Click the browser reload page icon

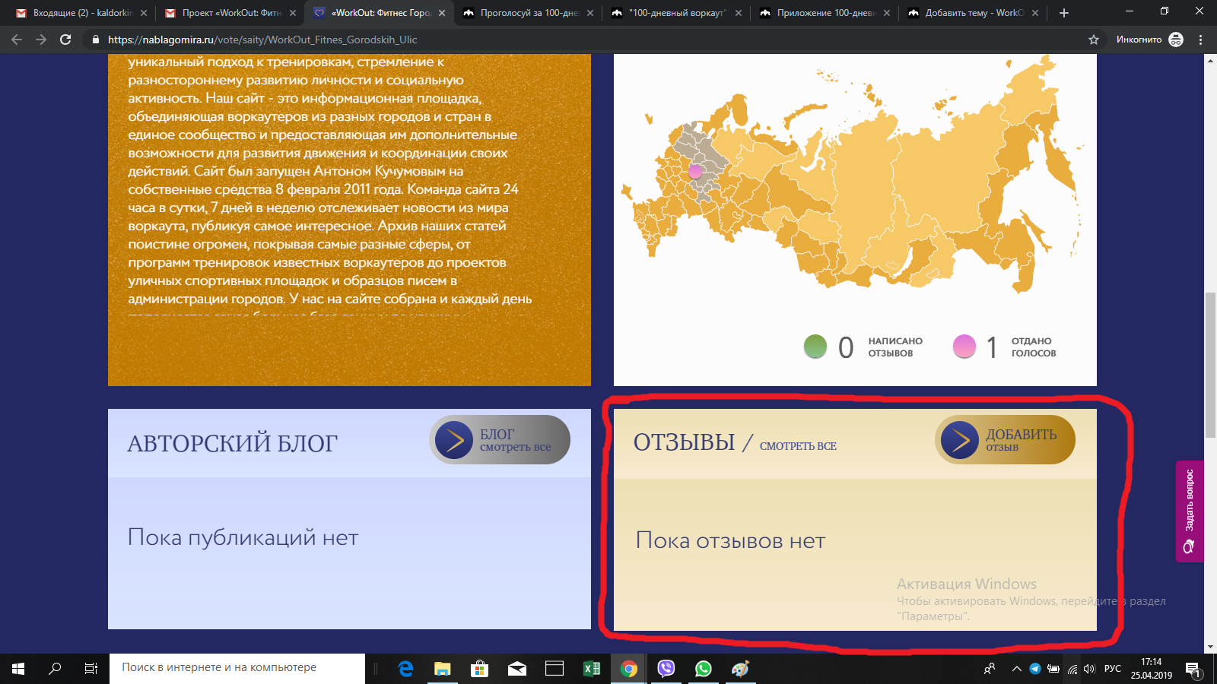(65, 40)
